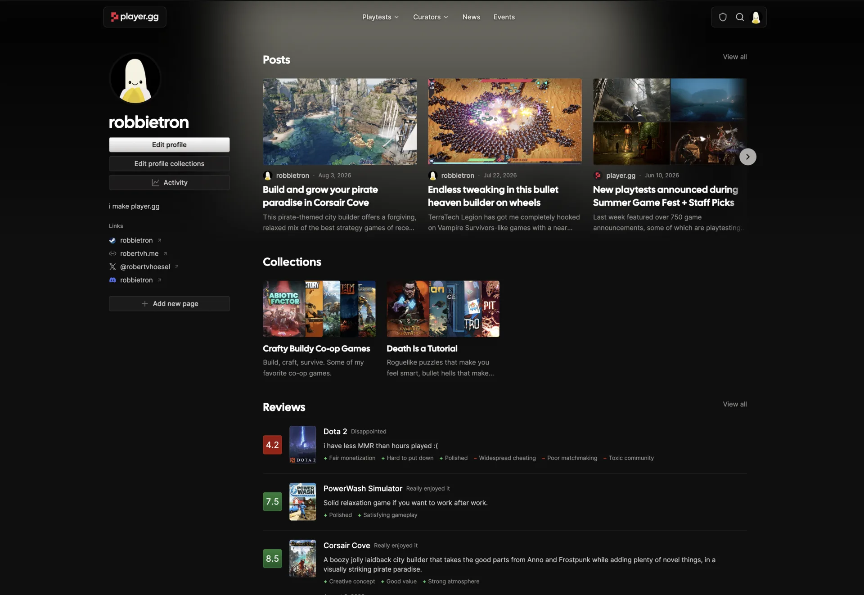Expand the Curators dropdown menu
This screenshot has width=864, height=595.
[431, 17]
